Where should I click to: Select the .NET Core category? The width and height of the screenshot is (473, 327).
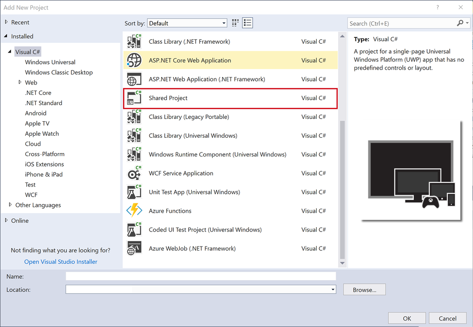(x=38, y=93)
